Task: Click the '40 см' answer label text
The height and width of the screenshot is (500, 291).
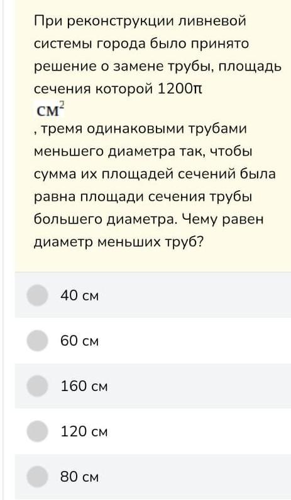Action: coord(80,295)
